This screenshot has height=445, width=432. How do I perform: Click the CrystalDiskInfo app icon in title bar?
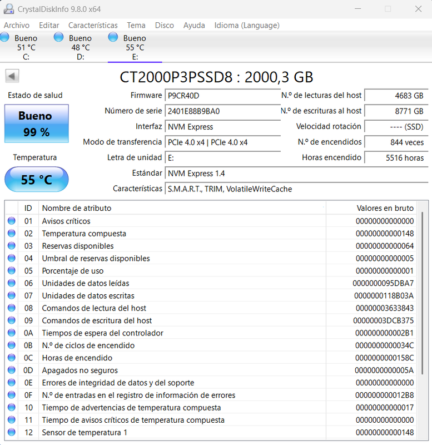(8, 9)
